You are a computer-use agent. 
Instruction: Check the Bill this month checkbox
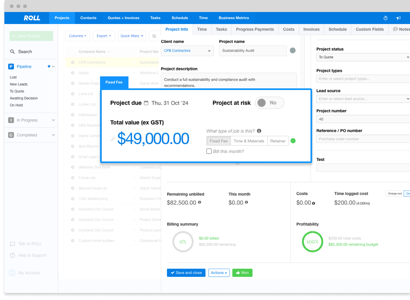pyautogui.click(x=209, y=151)
